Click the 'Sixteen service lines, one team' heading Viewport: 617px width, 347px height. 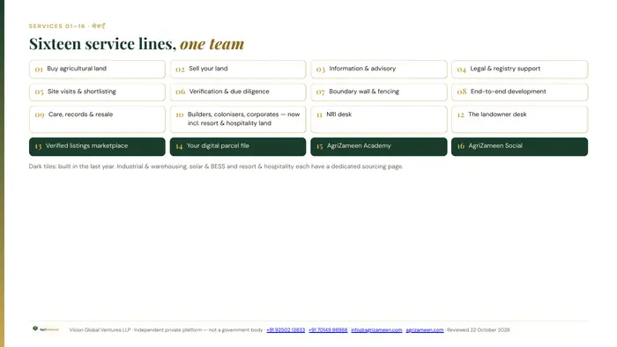(137, 44)
